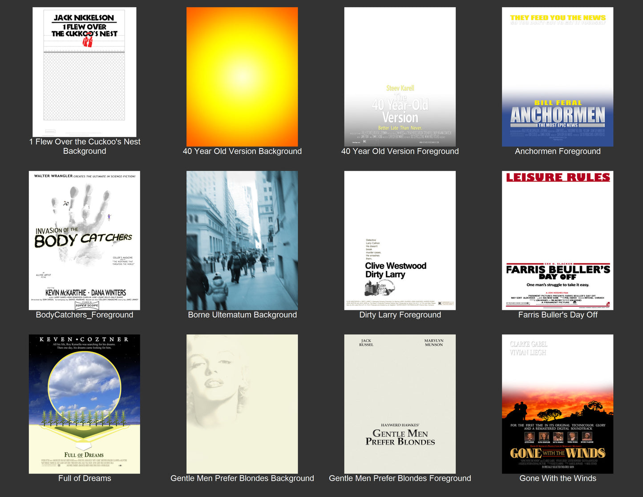Click the 40 Year-Old Version foreground poster
643x497 pixels.
click(x=400, y=77)
